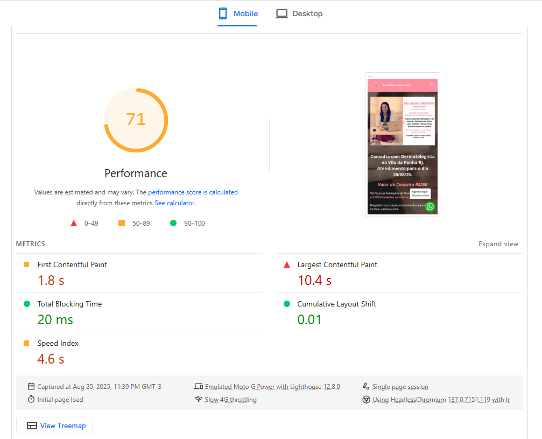Expand view of the metrics
The height and width of the screenshot is (439, 542).
498,244
